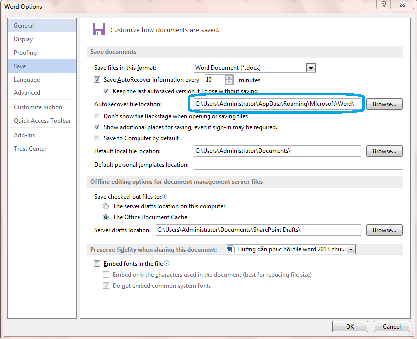
Task: Check Save to Computer by default
Action: click(x=97, y=138)
